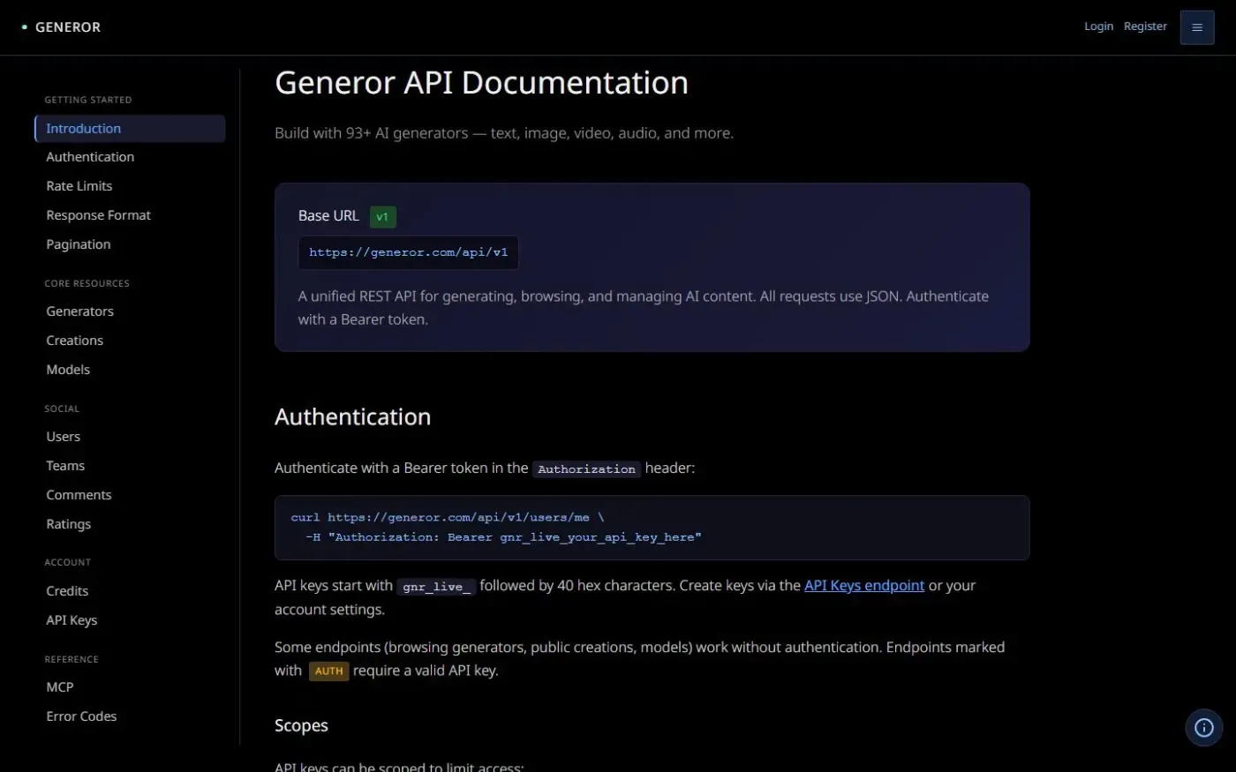The height and width of the screenshot is (772, 1236).
Task: Click the Login link
Action: pyautogui.click(x=1098, y=26)
